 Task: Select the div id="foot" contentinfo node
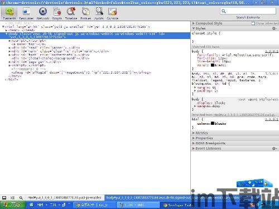point(50,55)
